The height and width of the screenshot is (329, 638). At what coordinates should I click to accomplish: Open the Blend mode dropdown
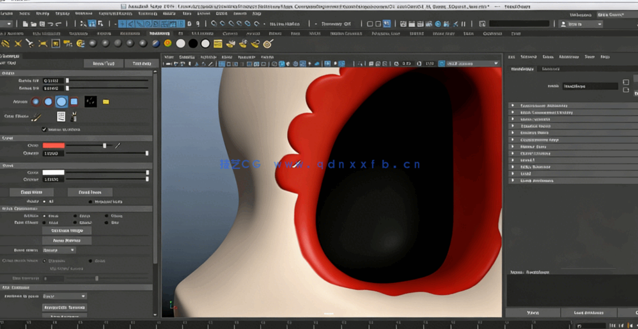(59, 250)
